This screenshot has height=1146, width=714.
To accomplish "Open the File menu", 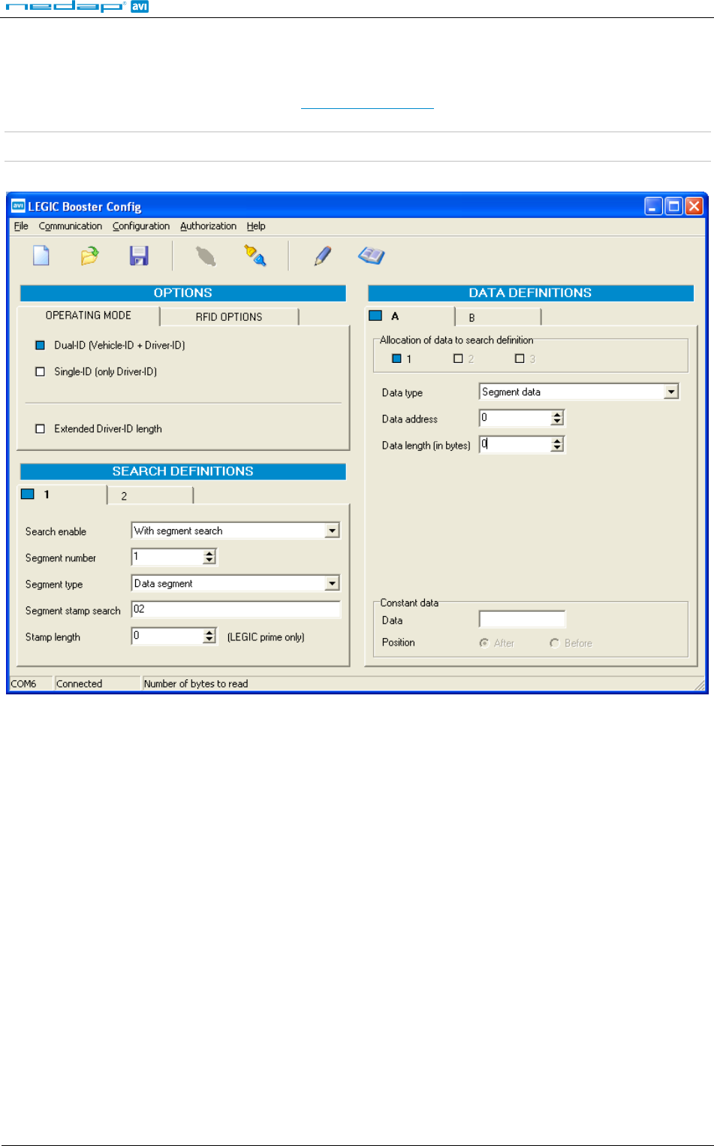I will pyautogui.click(x=21, y=226).
